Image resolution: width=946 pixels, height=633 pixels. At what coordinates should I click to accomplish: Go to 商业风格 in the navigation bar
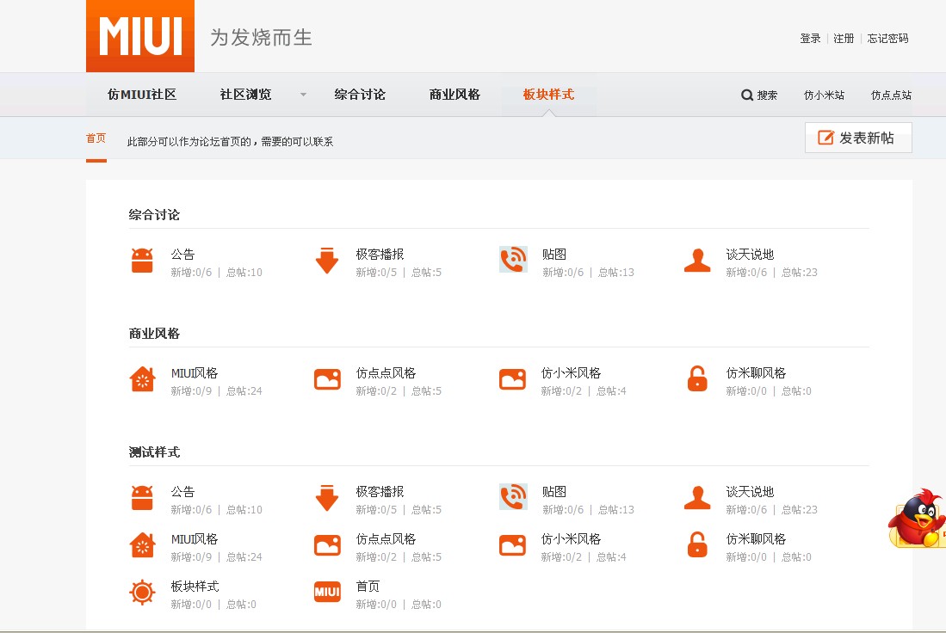point(454,95)
